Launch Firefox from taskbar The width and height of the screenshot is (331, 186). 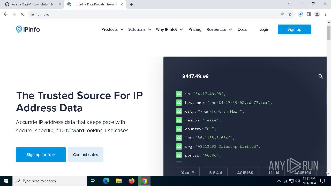click(x=132, y=181)
